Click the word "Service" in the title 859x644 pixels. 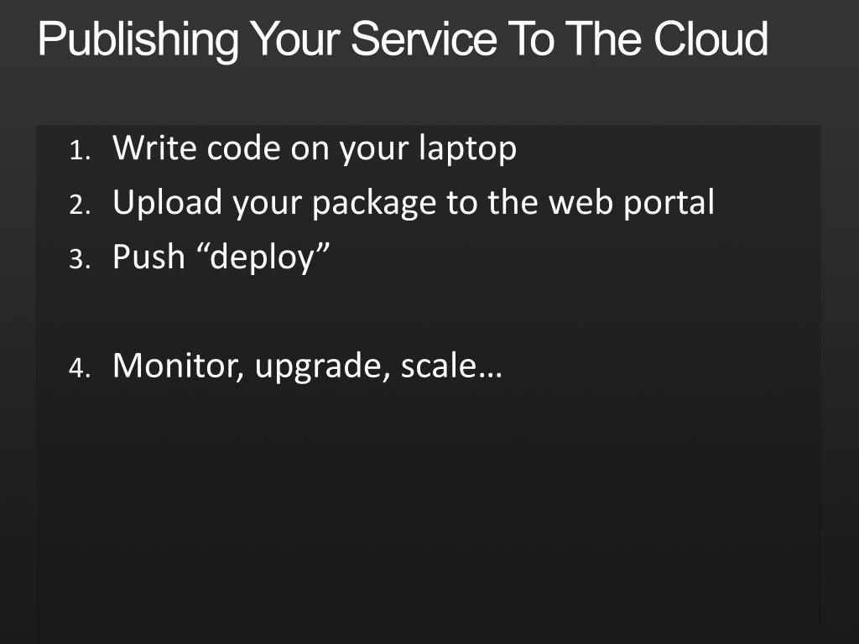point(424,39)
